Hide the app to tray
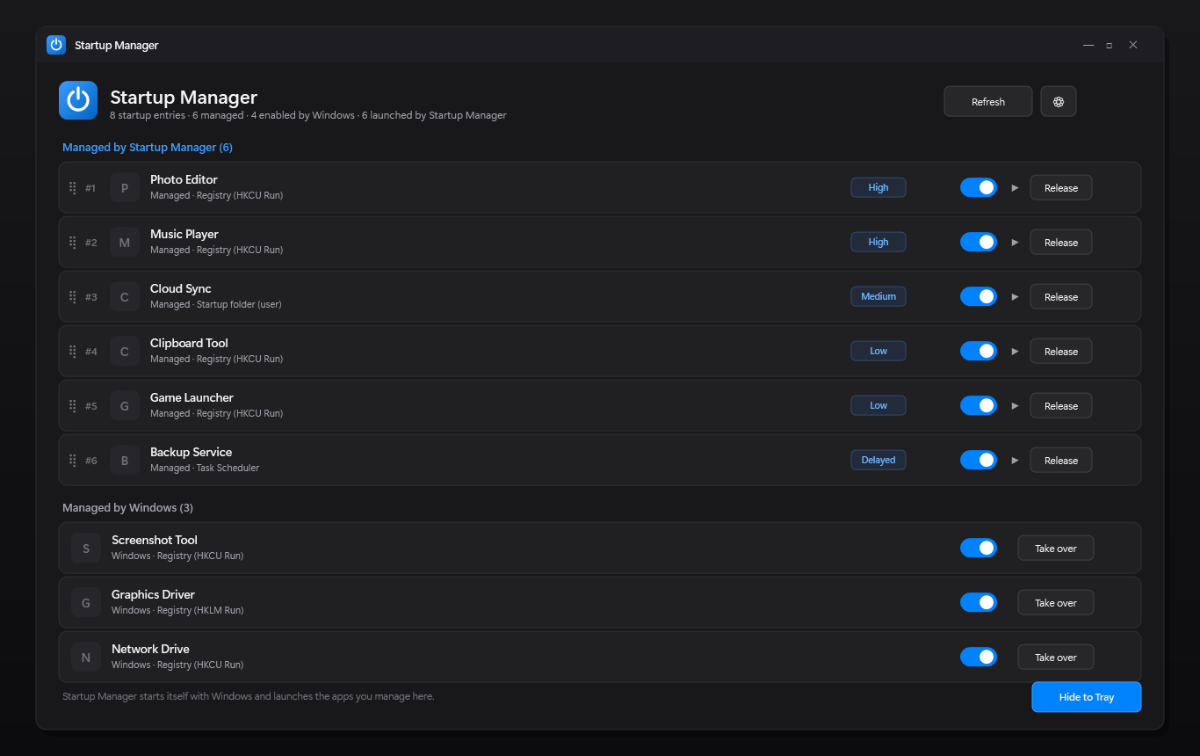Screen dimensions: 1200x756 click(x=1087, y=697)
